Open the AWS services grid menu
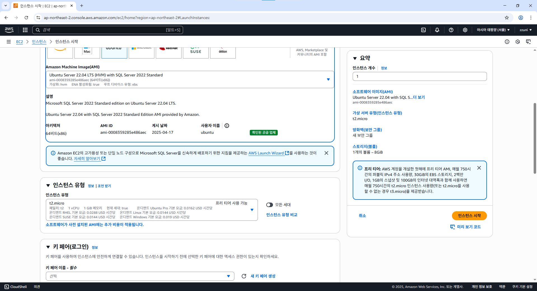The image size is (537, 291). click(x=25, y=30)
